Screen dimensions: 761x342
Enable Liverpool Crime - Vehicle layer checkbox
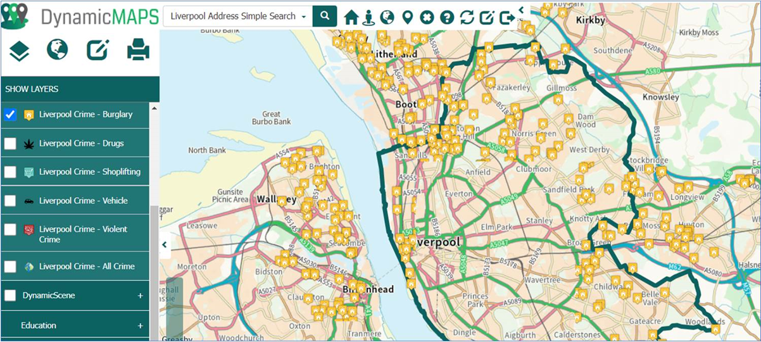pos(10,201)
